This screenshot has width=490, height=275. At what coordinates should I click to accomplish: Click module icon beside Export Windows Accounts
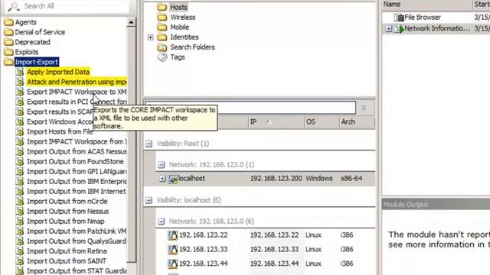19,121
